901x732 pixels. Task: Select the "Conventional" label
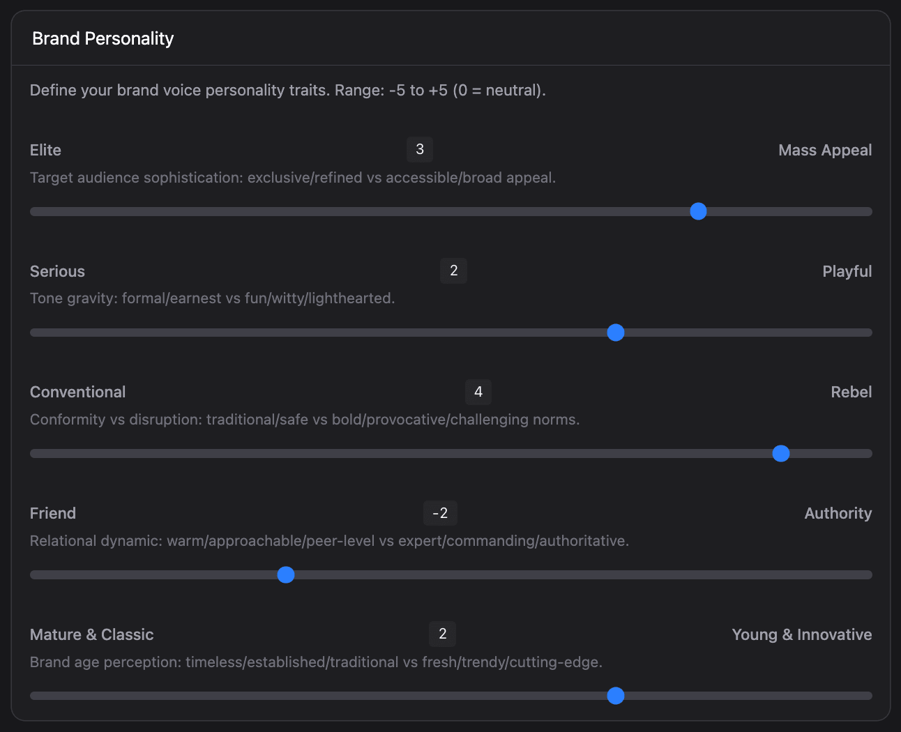coord(78,392)
